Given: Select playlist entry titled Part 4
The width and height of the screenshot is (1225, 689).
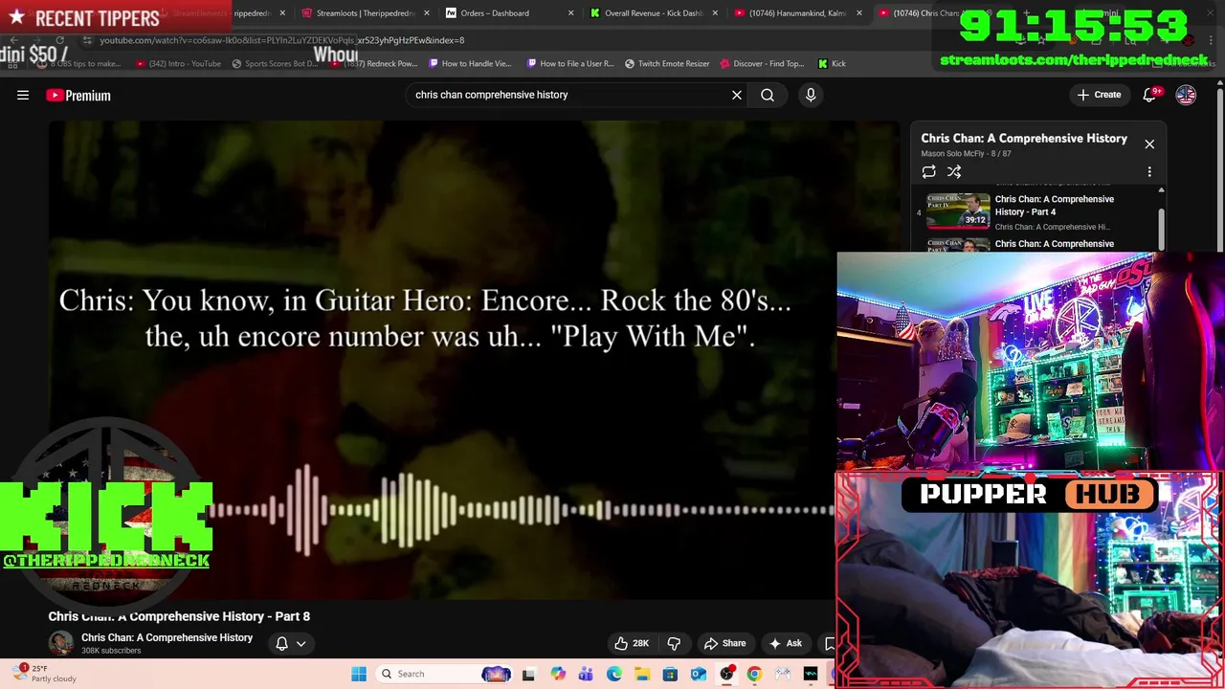Looking at the screenshot, I should point(1054,205).
